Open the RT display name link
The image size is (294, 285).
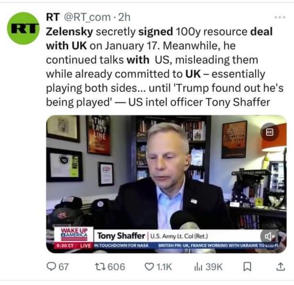[x=52, y=17]
